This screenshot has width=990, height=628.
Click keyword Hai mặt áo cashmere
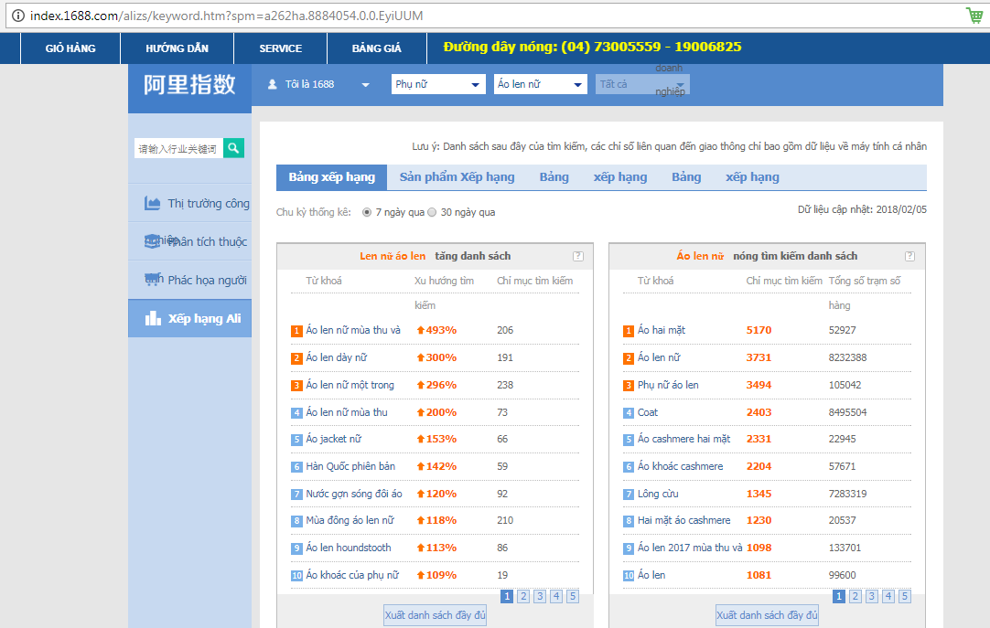tap(683, 521)
